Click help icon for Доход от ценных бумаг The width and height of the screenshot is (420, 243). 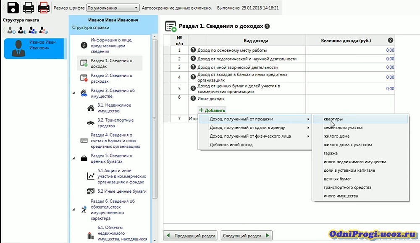click(193, 88)
